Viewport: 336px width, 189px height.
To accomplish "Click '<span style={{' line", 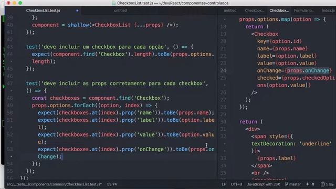I will tap(272, 136).
